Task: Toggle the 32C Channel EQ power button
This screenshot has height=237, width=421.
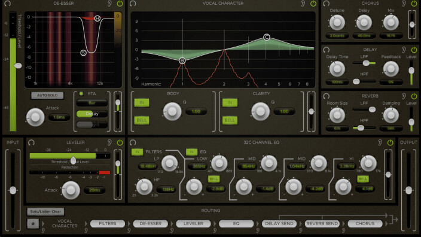Action: [x=390, y=142]
